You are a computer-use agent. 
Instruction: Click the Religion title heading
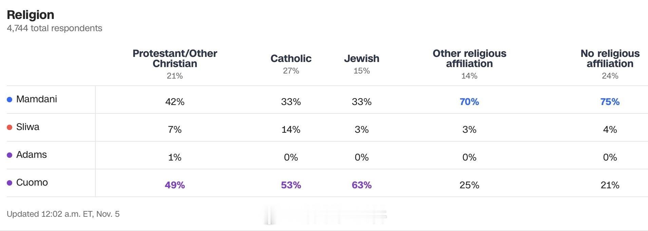coord(31,15)
